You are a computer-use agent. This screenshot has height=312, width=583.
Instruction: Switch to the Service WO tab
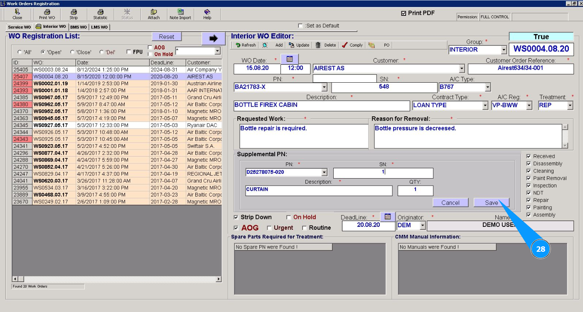[19, 27]
